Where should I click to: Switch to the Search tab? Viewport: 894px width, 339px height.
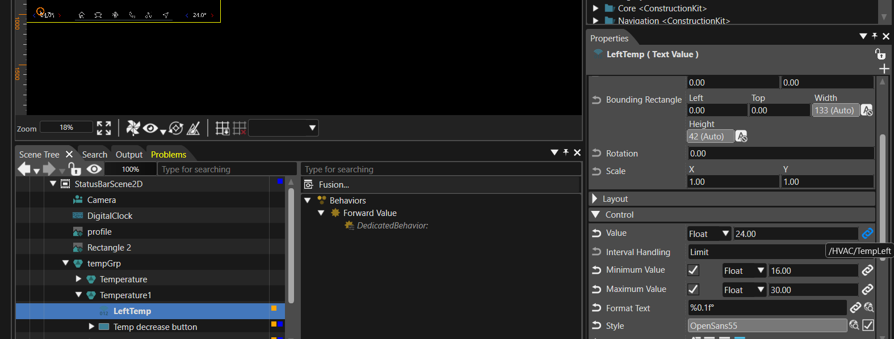click(94, 154)
